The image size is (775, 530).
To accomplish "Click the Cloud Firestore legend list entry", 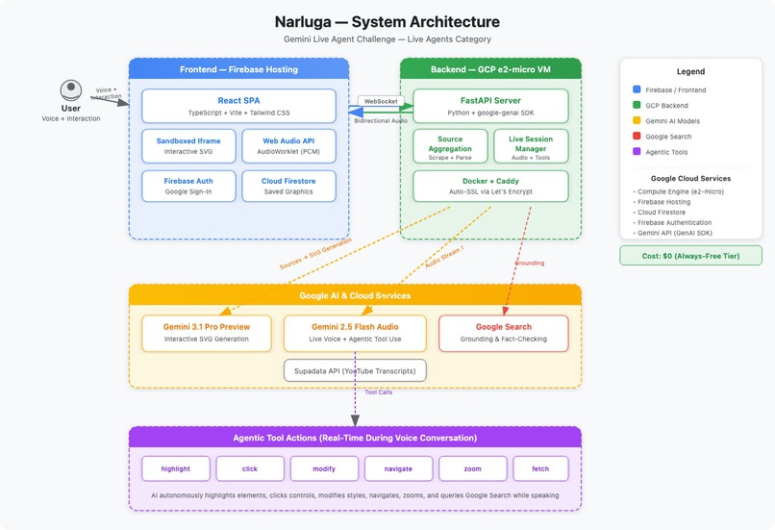I will [x=659, y=213].
